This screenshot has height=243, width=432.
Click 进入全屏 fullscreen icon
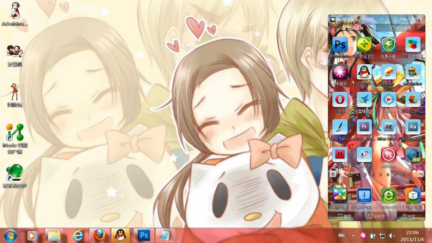[340, 196]
